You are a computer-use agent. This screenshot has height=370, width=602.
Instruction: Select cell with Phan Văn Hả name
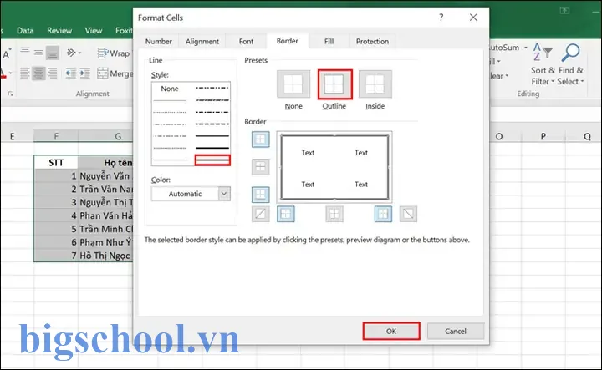tap(105, 215)
